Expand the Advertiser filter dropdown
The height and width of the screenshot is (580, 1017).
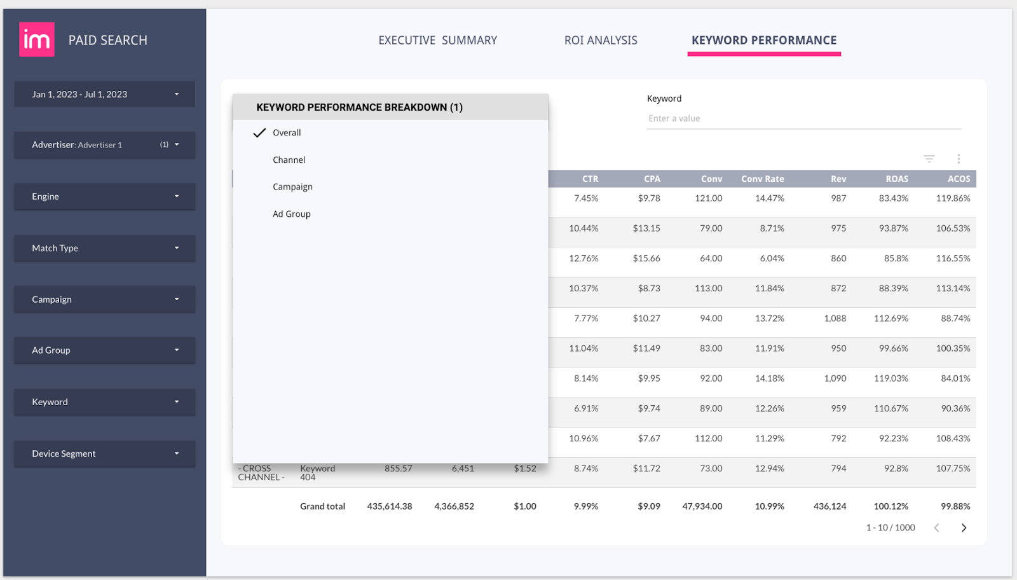[x=104, y=144]
